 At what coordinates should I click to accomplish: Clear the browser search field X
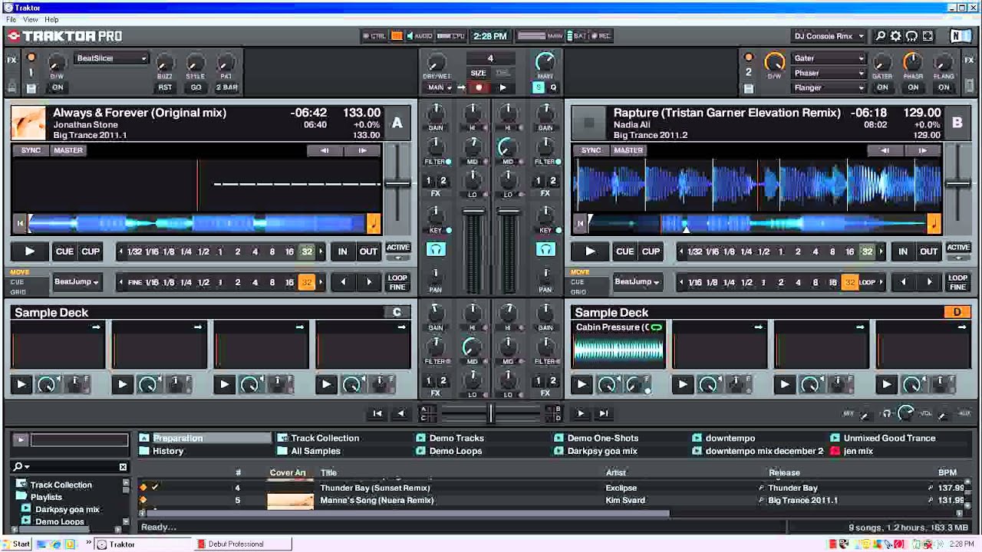click(x=123, y=467)
